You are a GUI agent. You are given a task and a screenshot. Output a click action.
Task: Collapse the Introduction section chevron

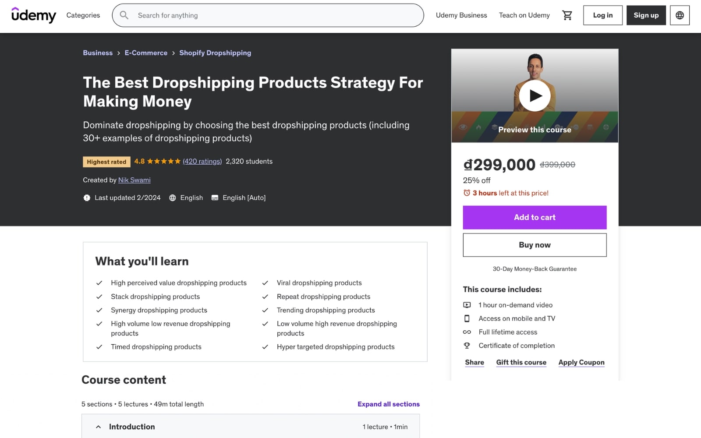(98, 427)
